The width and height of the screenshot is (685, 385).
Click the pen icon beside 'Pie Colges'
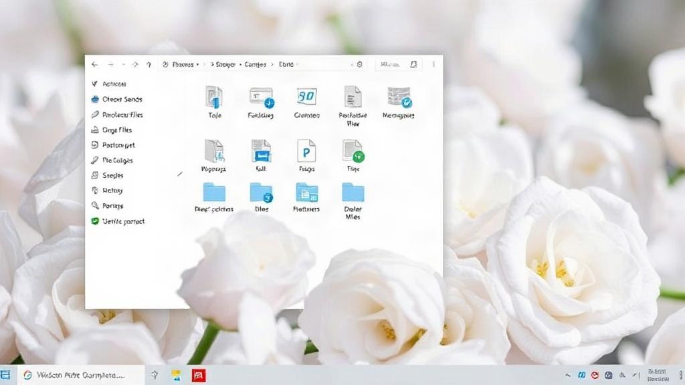(95, 160)
